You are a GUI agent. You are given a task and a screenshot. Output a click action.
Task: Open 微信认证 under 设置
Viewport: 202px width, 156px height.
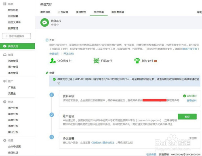[13, 152]
